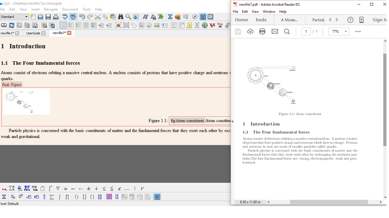The height and width of the screenshot is (218, 389).
Task: Click the figure thumbnail in LyX float
Action: click(x=26, y=101)
